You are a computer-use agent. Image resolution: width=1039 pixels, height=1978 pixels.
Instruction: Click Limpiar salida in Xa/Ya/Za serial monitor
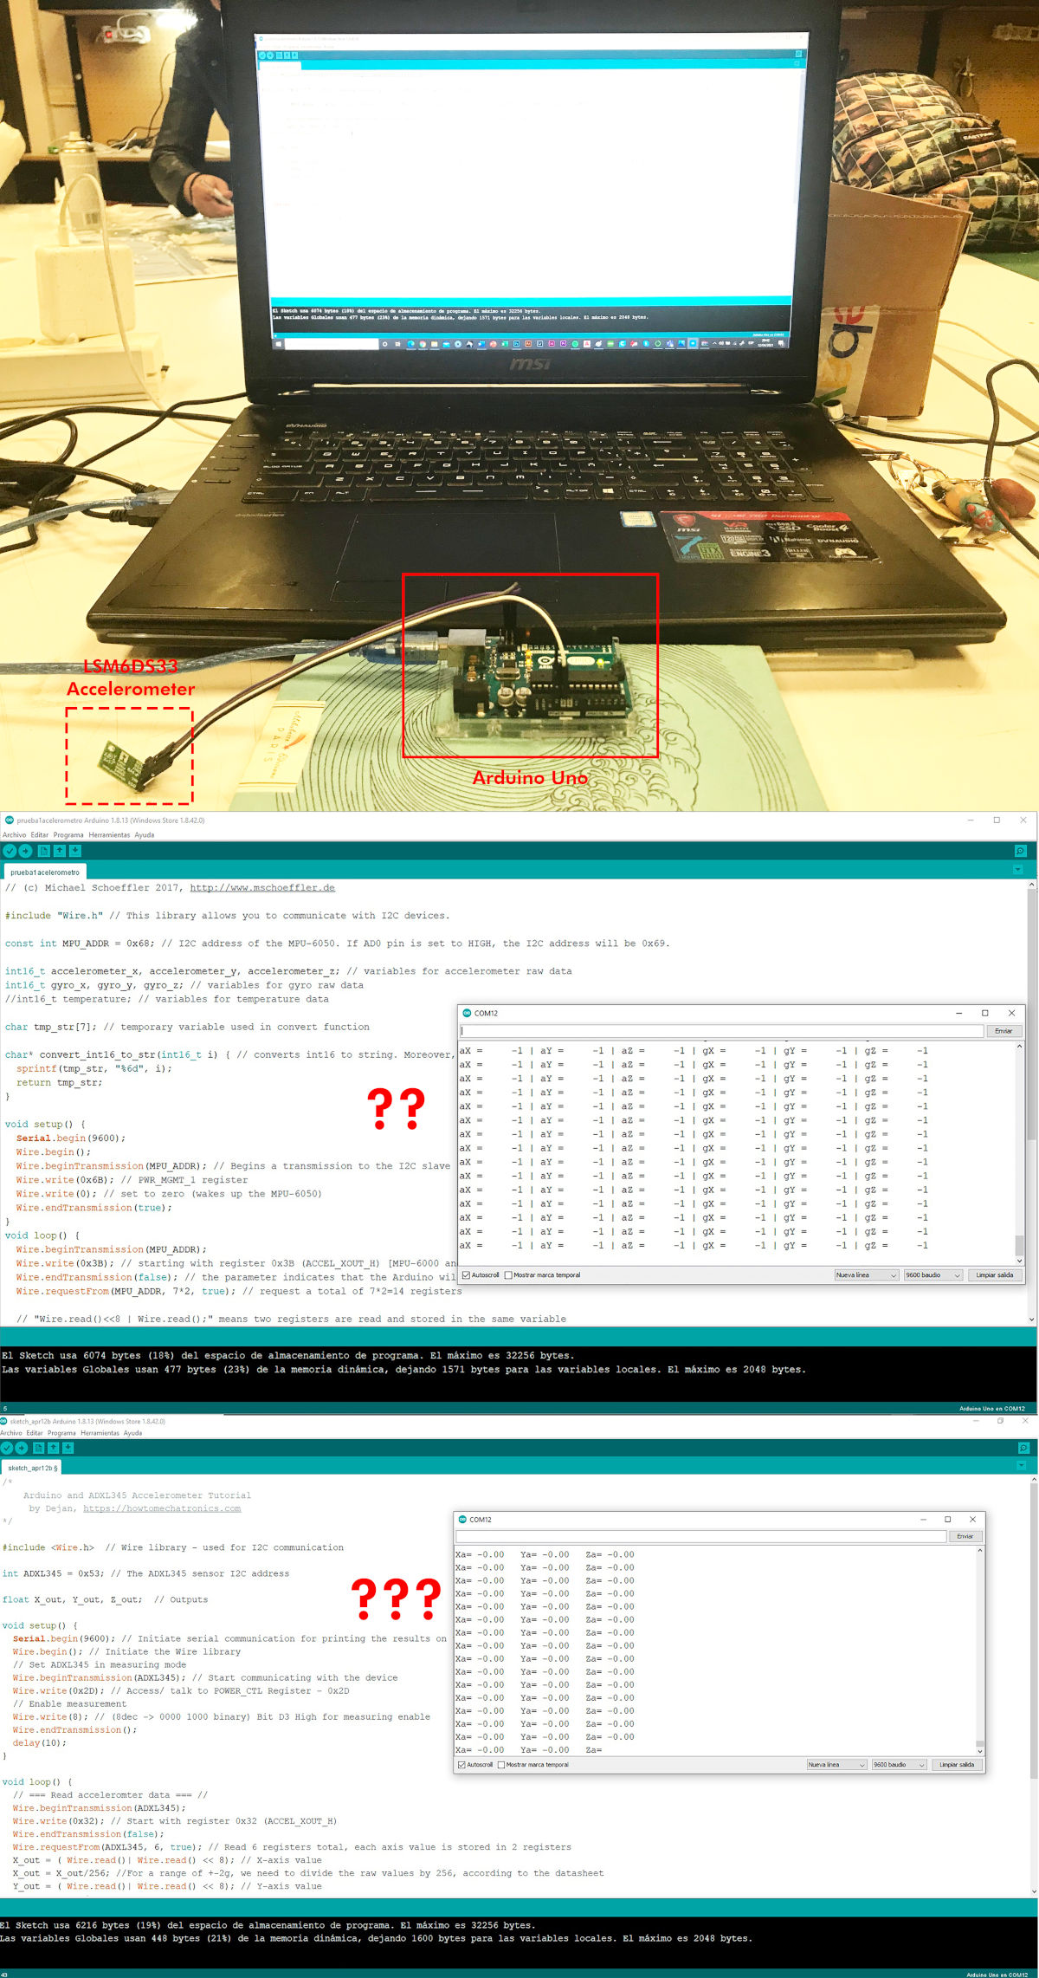pyautogui.click(x=957, y=1765)
